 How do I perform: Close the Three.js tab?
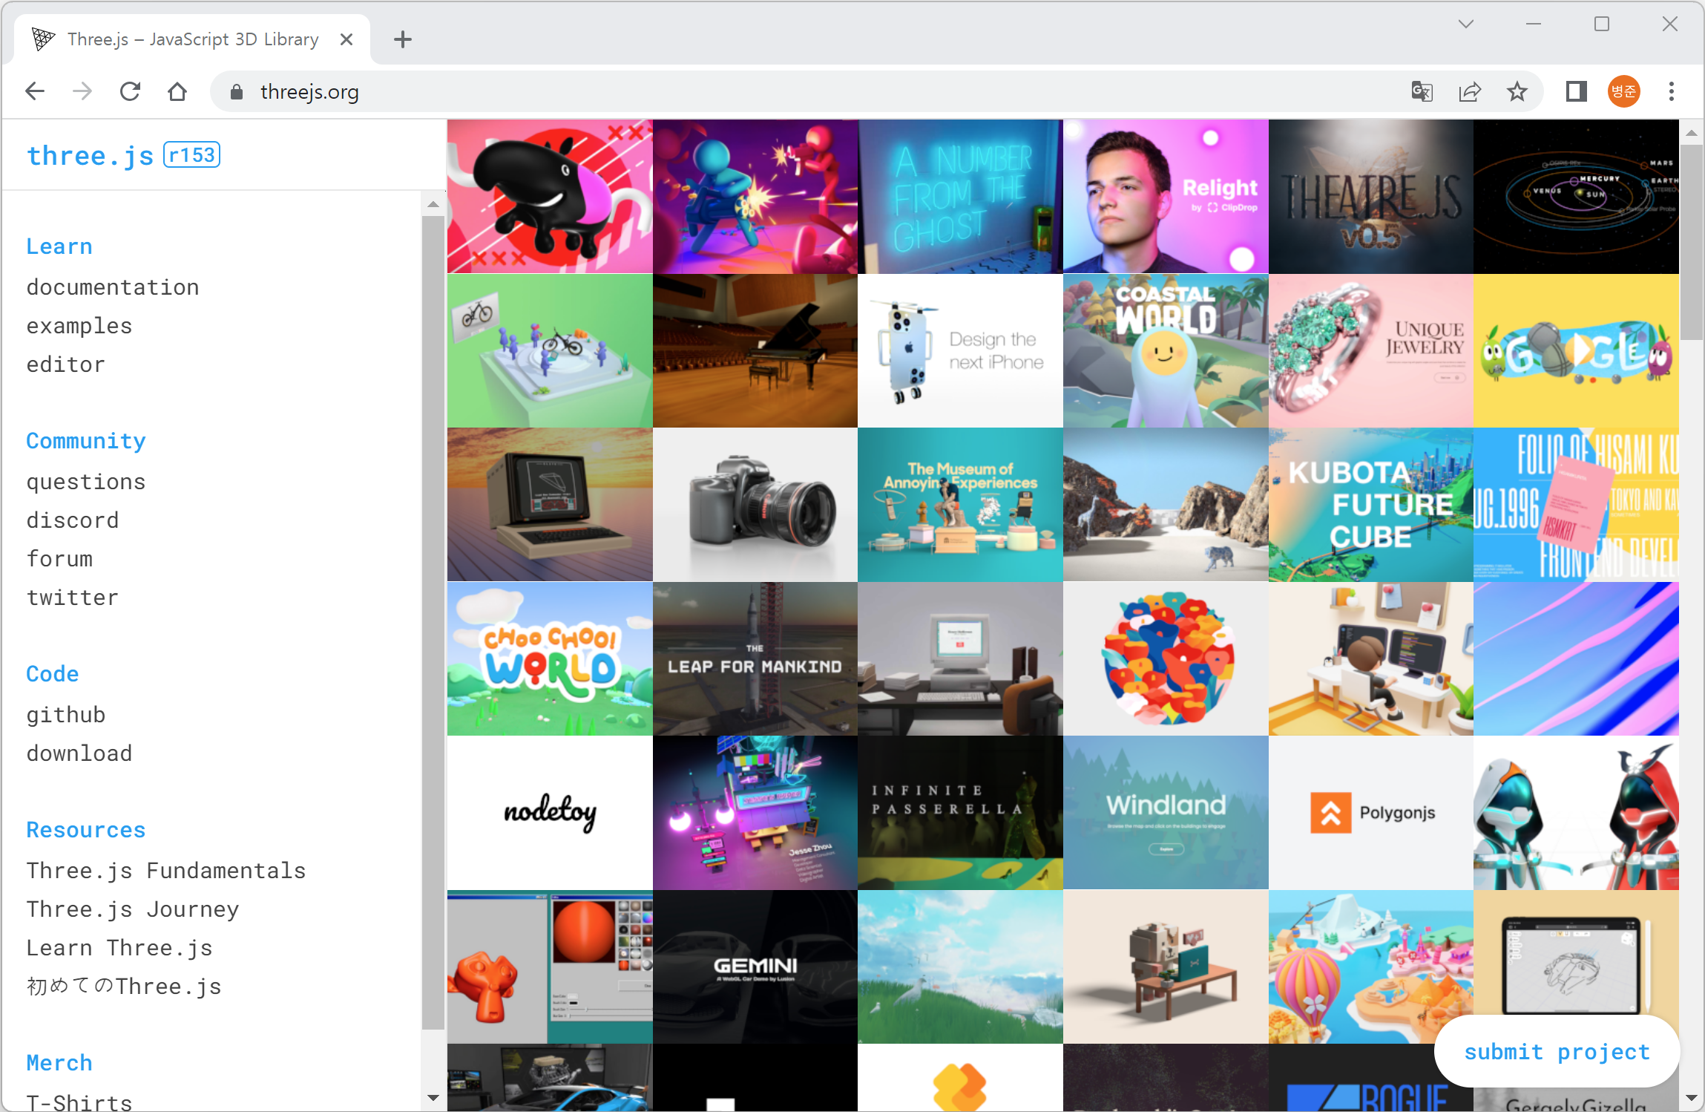click(x=346, y=39)
